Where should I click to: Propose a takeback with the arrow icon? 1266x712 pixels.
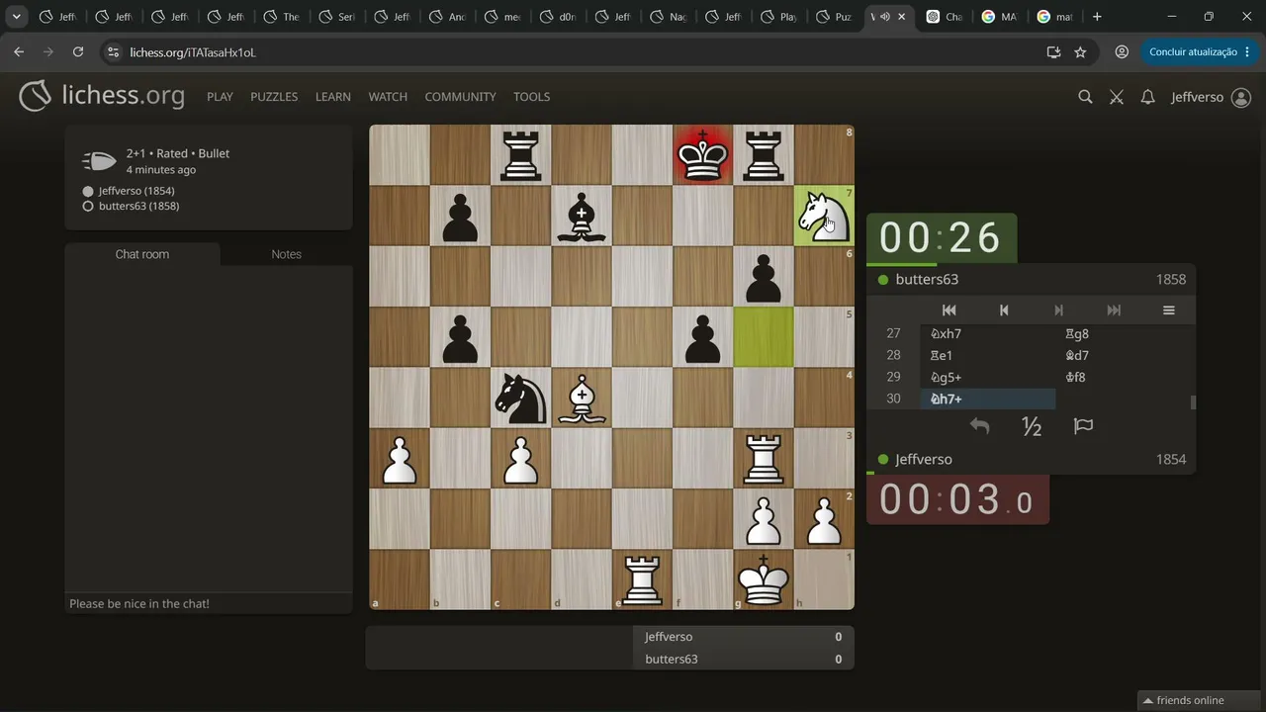[x=979, y=426]
